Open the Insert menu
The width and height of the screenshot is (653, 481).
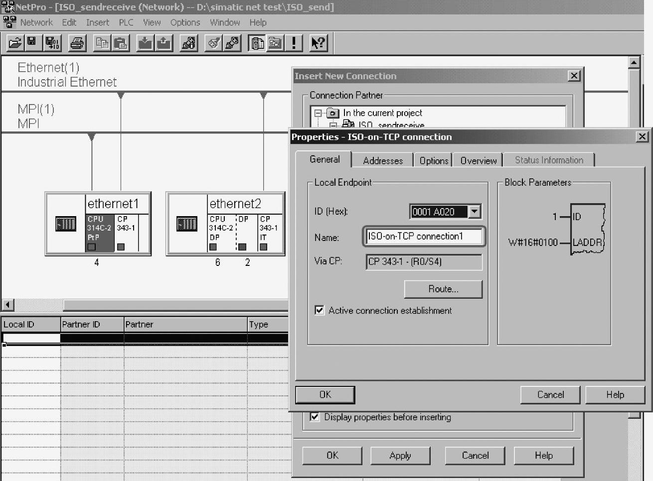click(97, 22)
